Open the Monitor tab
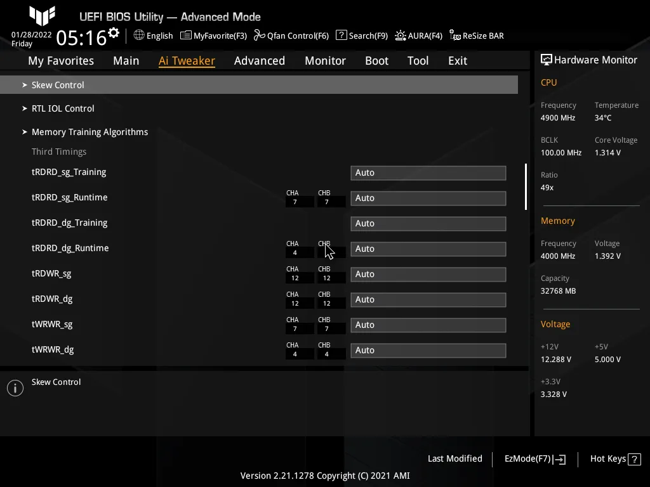 click(325, 61)
